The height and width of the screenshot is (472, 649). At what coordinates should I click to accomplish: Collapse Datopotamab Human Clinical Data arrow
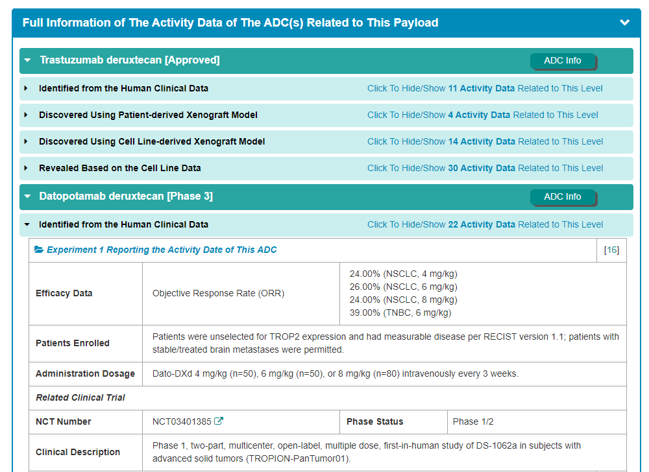[x=26, y=224]
